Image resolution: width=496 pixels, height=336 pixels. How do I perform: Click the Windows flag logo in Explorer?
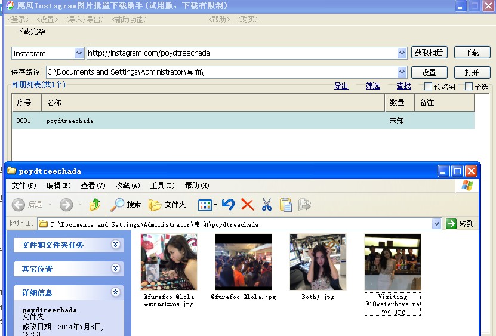click(467, 186)
